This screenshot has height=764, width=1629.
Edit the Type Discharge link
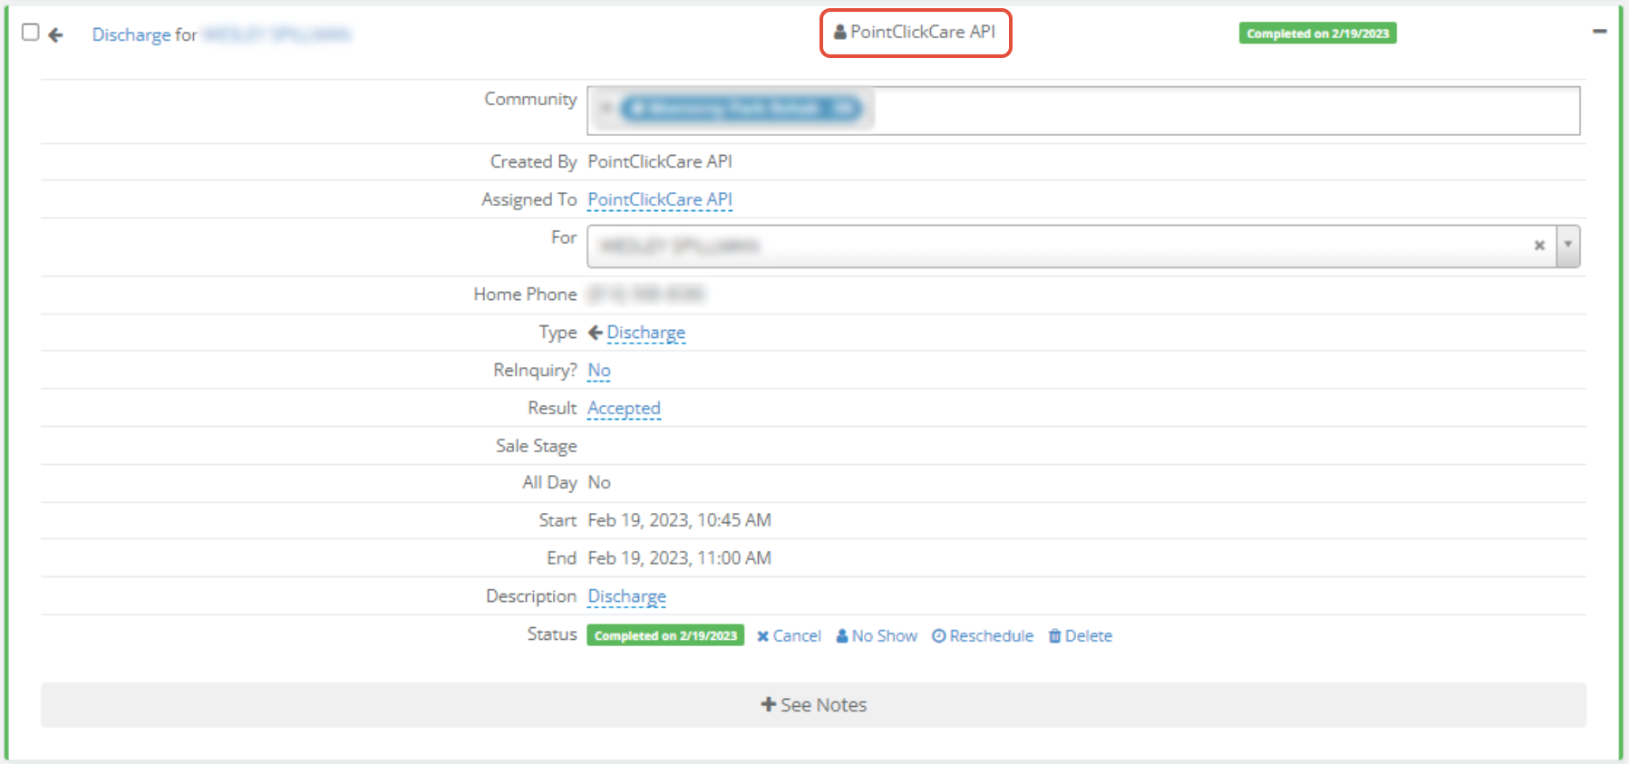pos(646,333)
